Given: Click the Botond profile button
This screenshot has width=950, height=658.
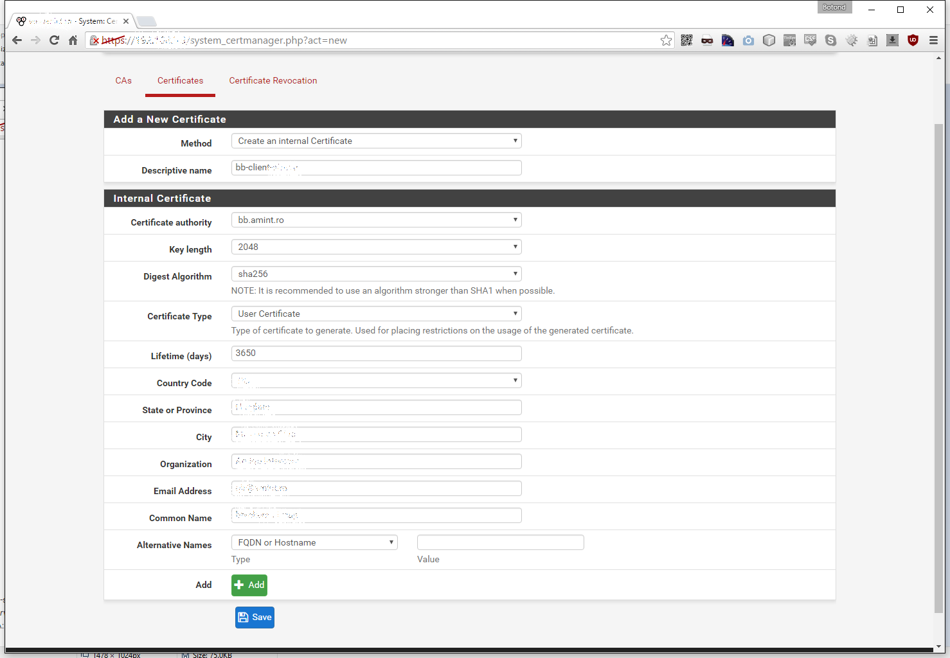Looking at the screenshot, I should click(834, 7).
